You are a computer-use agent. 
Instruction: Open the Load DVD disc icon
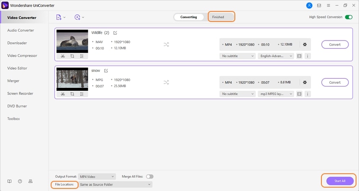click(x=77, y=17)
